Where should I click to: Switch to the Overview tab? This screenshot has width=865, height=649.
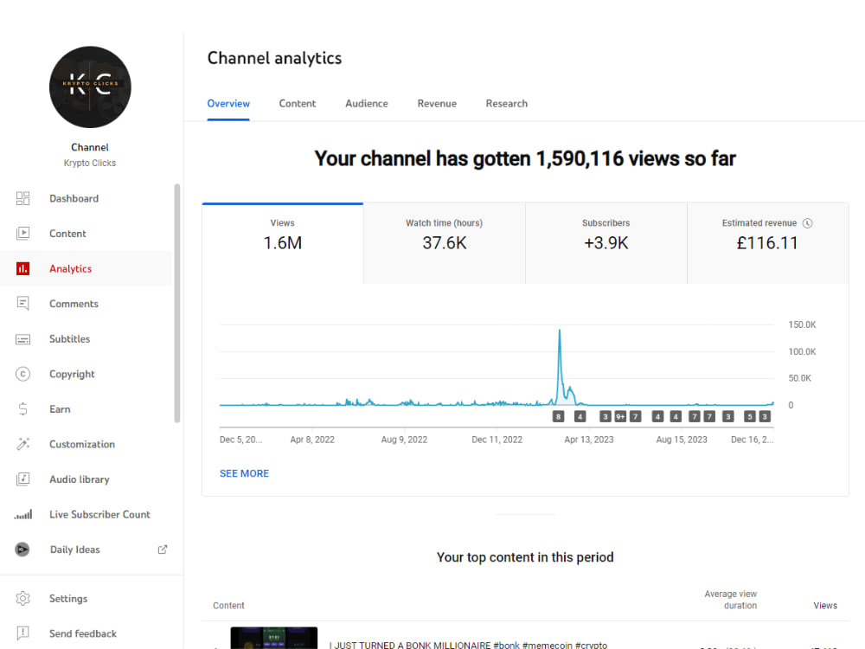coord(228,104)
